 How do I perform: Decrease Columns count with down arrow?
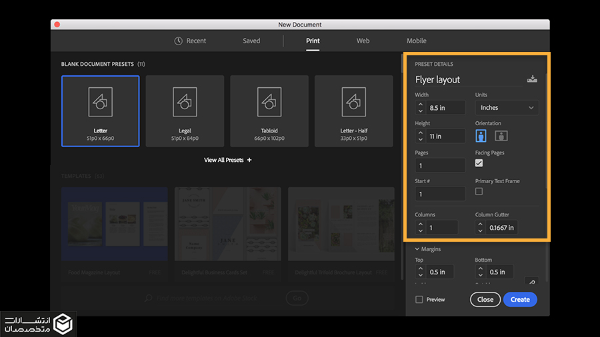tap(421, 231)
